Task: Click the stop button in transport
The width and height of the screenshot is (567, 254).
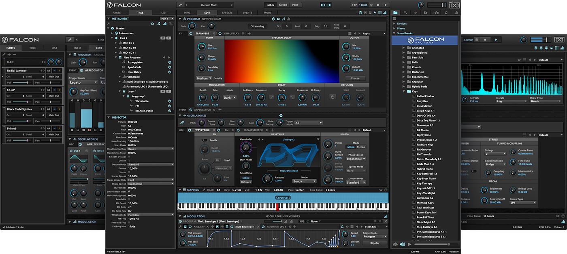Action: (x=378, y=5)
